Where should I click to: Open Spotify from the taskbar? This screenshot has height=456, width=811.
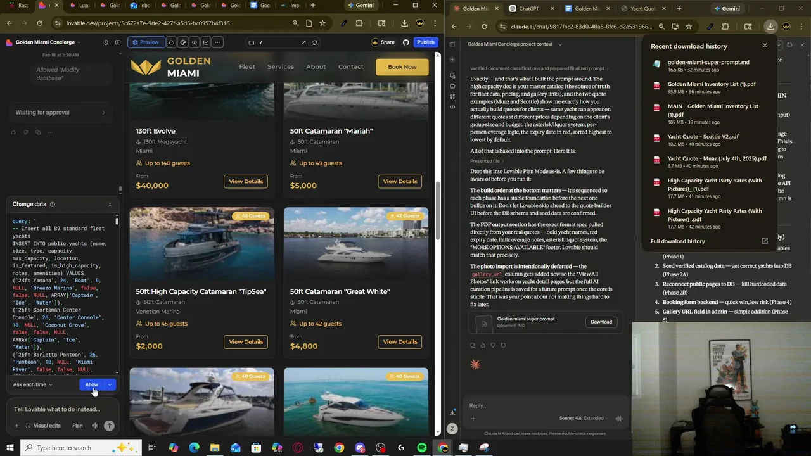(x=422, y=448)
